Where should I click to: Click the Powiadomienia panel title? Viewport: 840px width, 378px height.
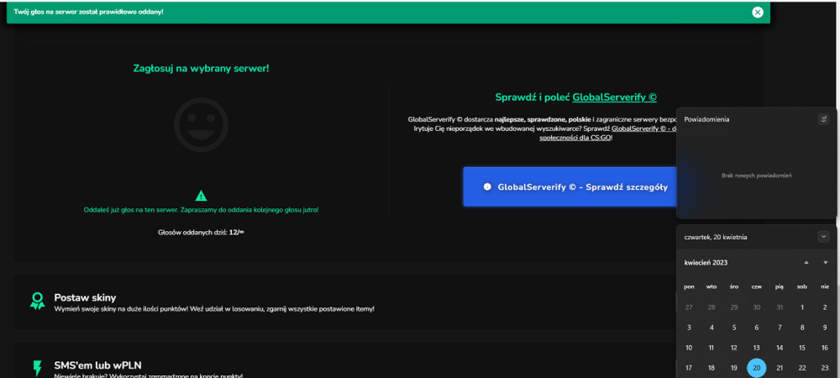706,119
